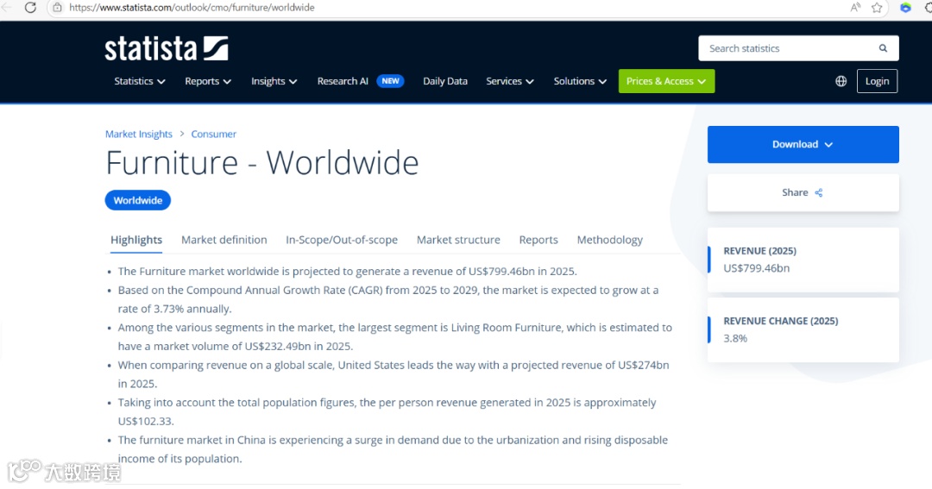932x489 pixels.
Task: Open Research AI page
Action: 343,81
